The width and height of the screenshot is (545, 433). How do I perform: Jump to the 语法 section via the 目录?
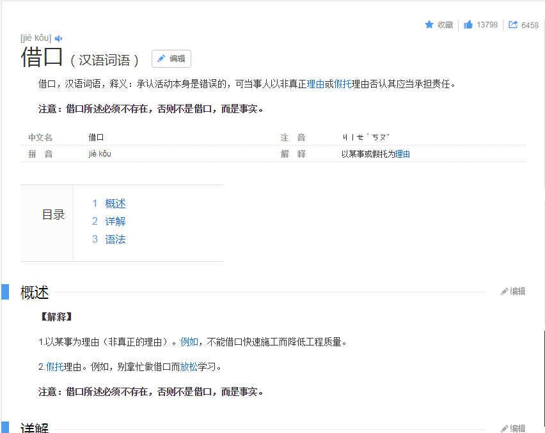116,239
